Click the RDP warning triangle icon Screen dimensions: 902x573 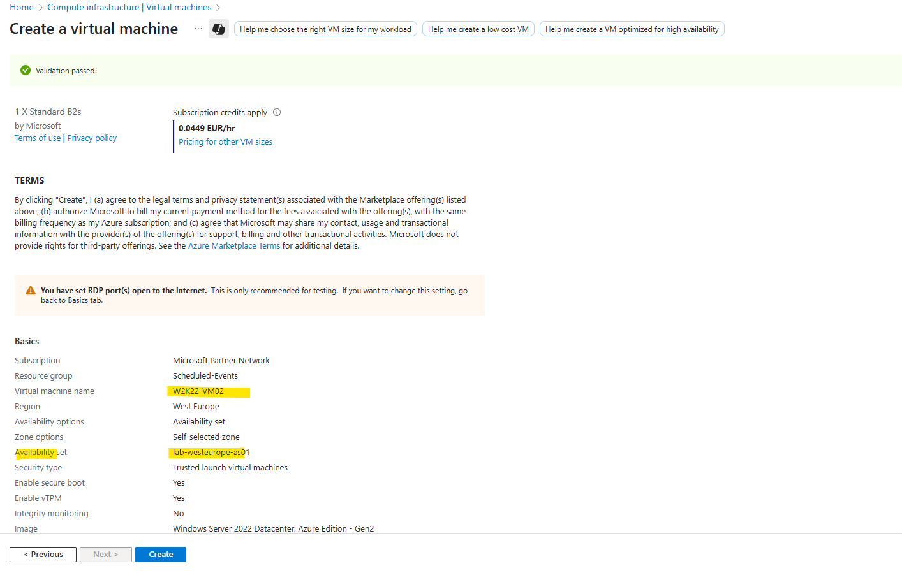click(x=31, y=291)
